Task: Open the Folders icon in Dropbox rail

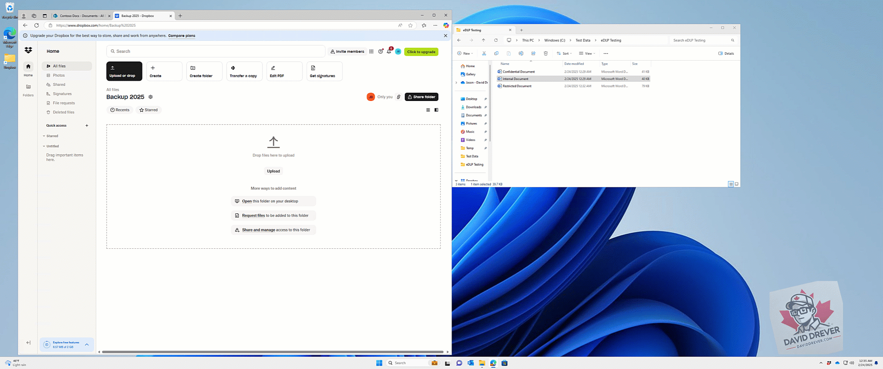Action: coord(28,87)
